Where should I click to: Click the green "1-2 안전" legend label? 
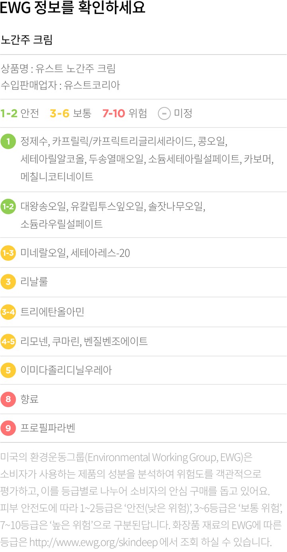pos(20,114)
